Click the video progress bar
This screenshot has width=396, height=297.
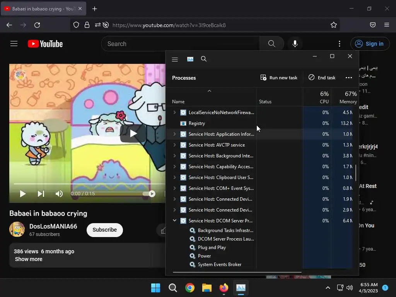[x=90, y=184]
